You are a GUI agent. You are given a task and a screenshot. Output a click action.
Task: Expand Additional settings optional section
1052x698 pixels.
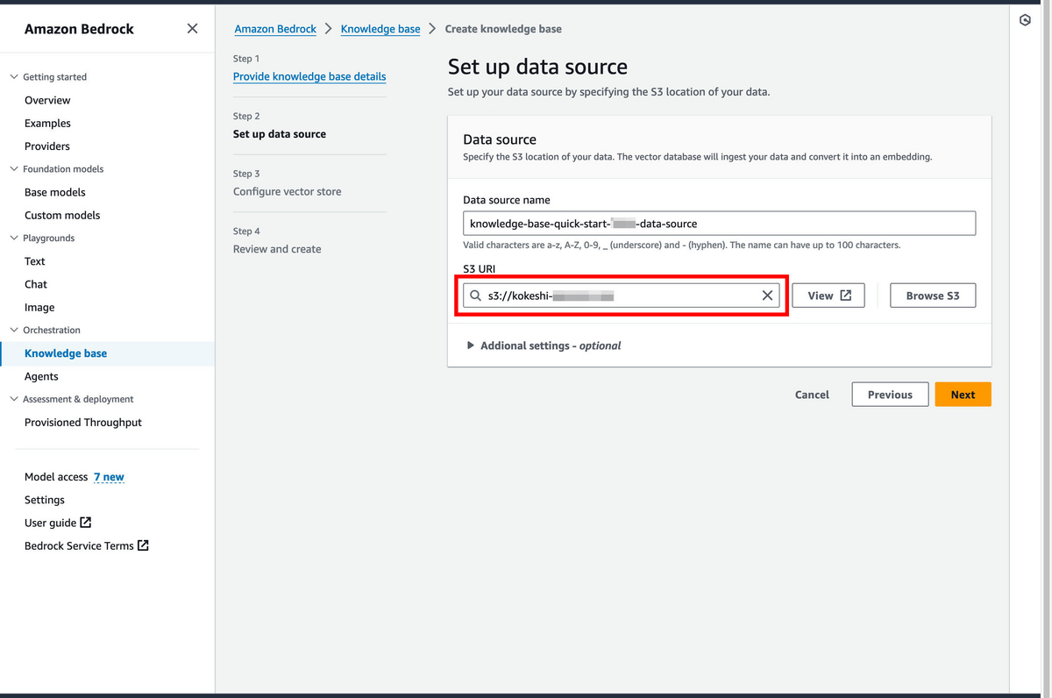coord(544,345)
